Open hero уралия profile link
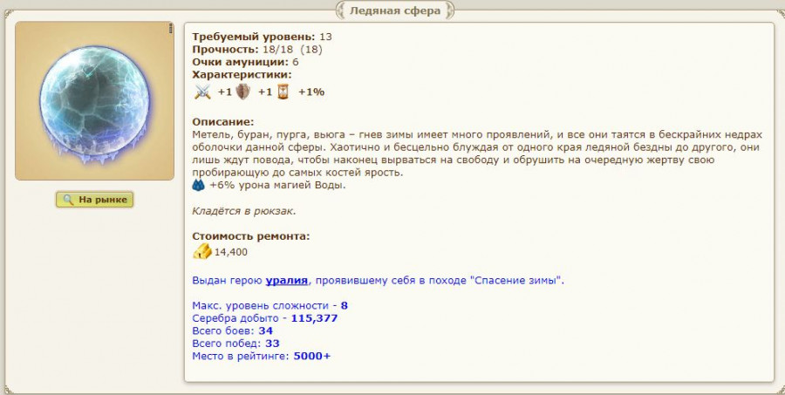The height and width of the screenshot is (395, 785). (x=286, y=281)
